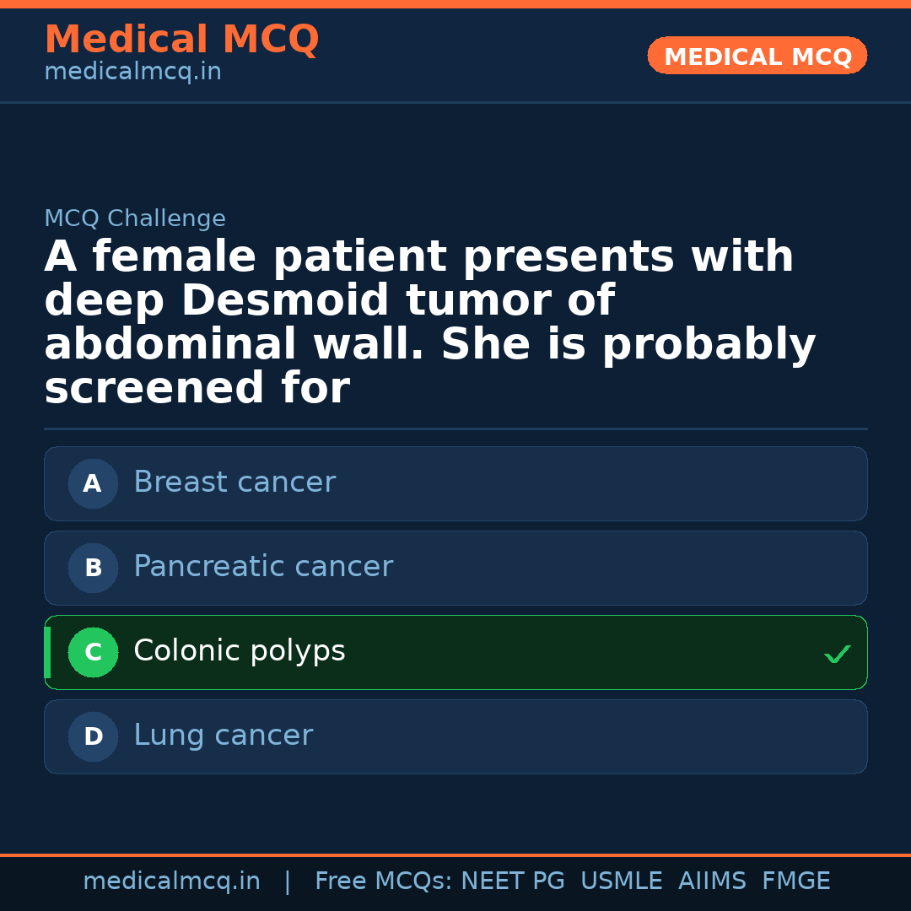Screen dimensions: 911x911
Task: Visit the medicalmcq.in link below the title
Action: pos(132,73)
